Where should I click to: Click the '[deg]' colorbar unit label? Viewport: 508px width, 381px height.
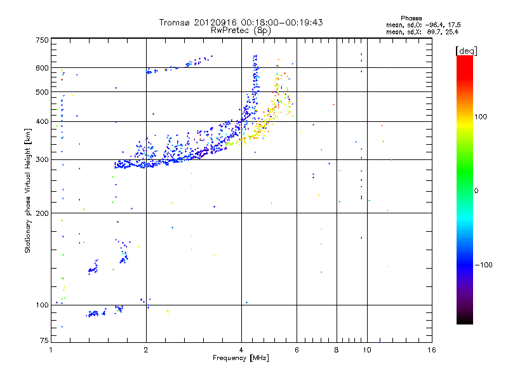click(x=466, y=51)
